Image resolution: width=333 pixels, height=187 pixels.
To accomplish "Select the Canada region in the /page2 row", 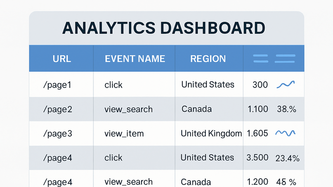I will coord(197,109).
